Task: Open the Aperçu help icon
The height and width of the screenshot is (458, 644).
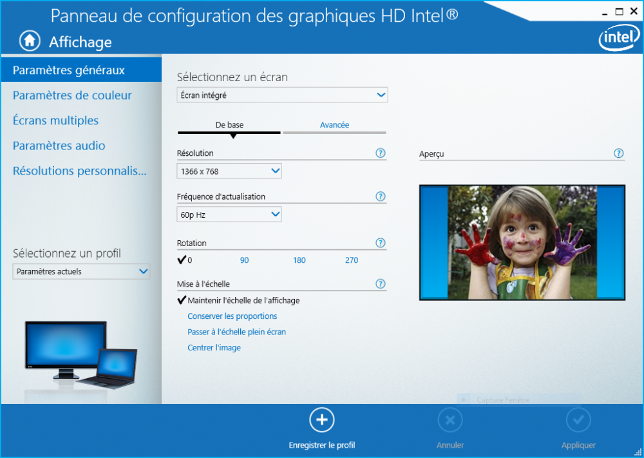Action: (x=618, y=153)
